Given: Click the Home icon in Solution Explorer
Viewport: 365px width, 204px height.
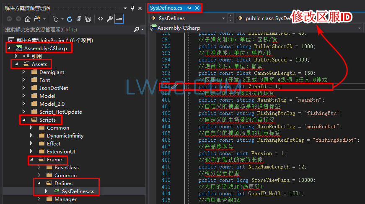Looking at the screenshot, I should point(28,19).
